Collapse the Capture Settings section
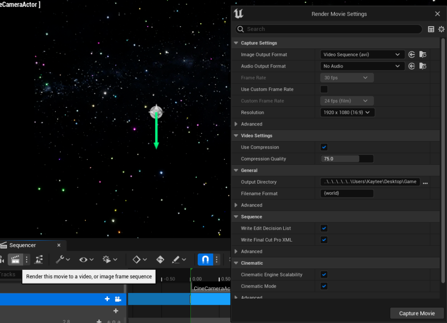The width and height of the screenshot is (447, 323). click(x=236, y=43)
